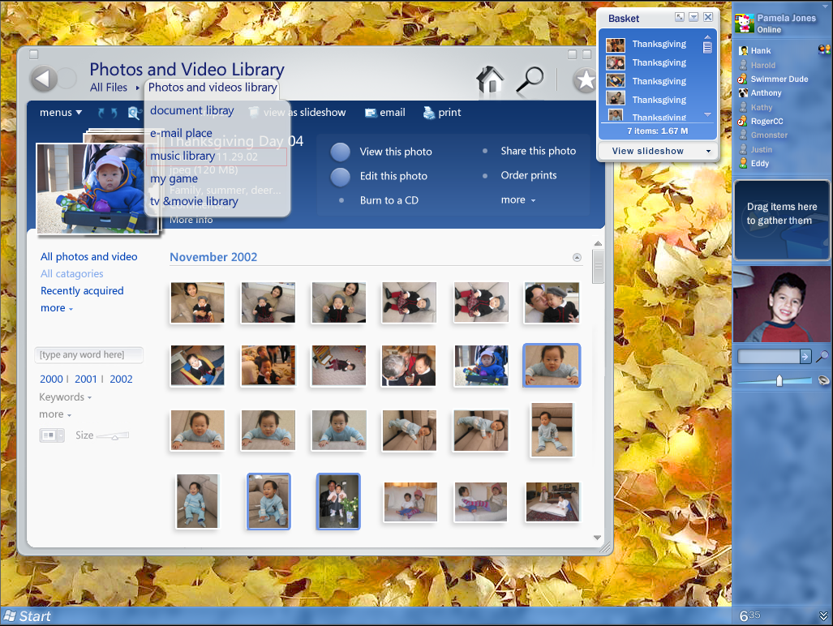Select stroller baby thumbnail in second row
833x626 pixels.
(481, 365)
